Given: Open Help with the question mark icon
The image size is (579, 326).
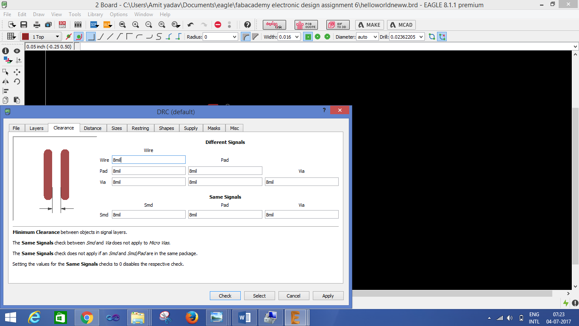Looking at the screenshot, I should pyautogui.click(x=248, y=25).
